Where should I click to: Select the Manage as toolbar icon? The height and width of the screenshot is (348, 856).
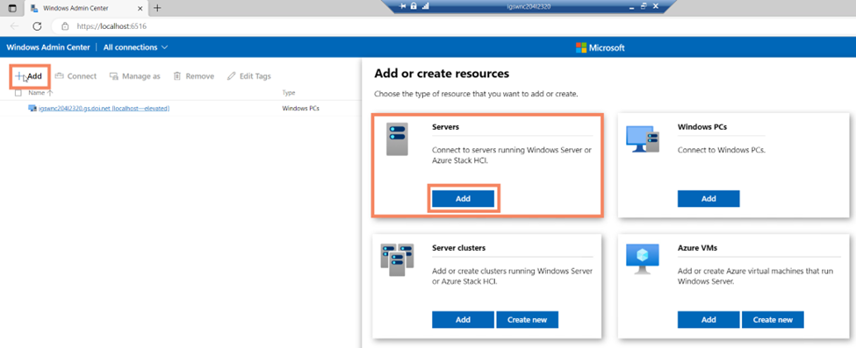113,76
